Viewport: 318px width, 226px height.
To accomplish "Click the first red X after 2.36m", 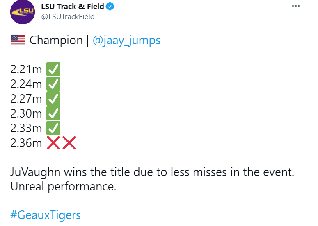I will 53,143.
